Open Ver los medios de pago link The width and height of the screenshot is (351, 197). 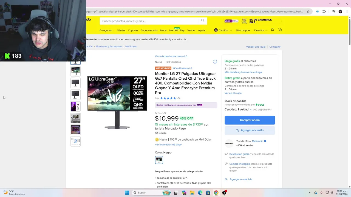point(168,144)
